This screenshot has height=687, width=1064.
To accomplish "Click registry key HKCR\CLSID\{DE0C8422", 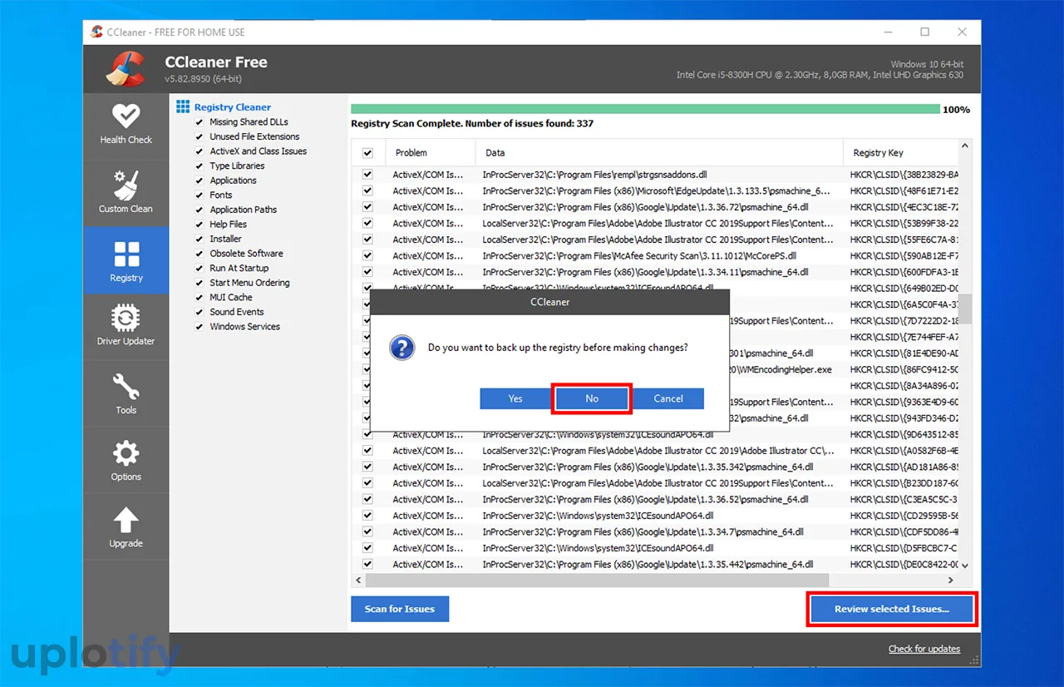I will pyautogui.click(x=904, y=564).
